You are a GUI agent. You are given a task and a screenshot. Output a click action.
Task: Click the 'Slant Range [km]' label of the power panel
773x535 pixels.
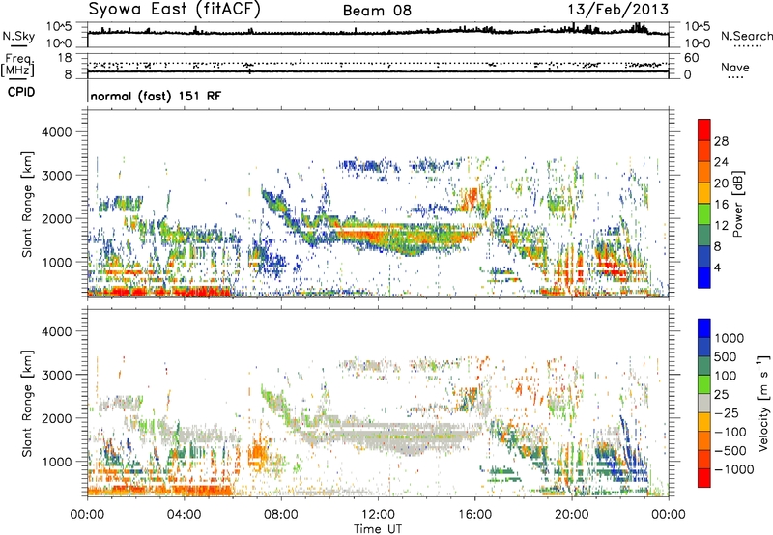27,204
